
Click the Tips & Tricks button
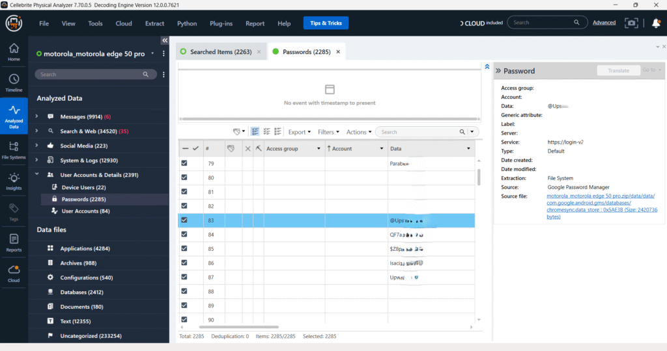pyautogui.click(x=326, y=23)
